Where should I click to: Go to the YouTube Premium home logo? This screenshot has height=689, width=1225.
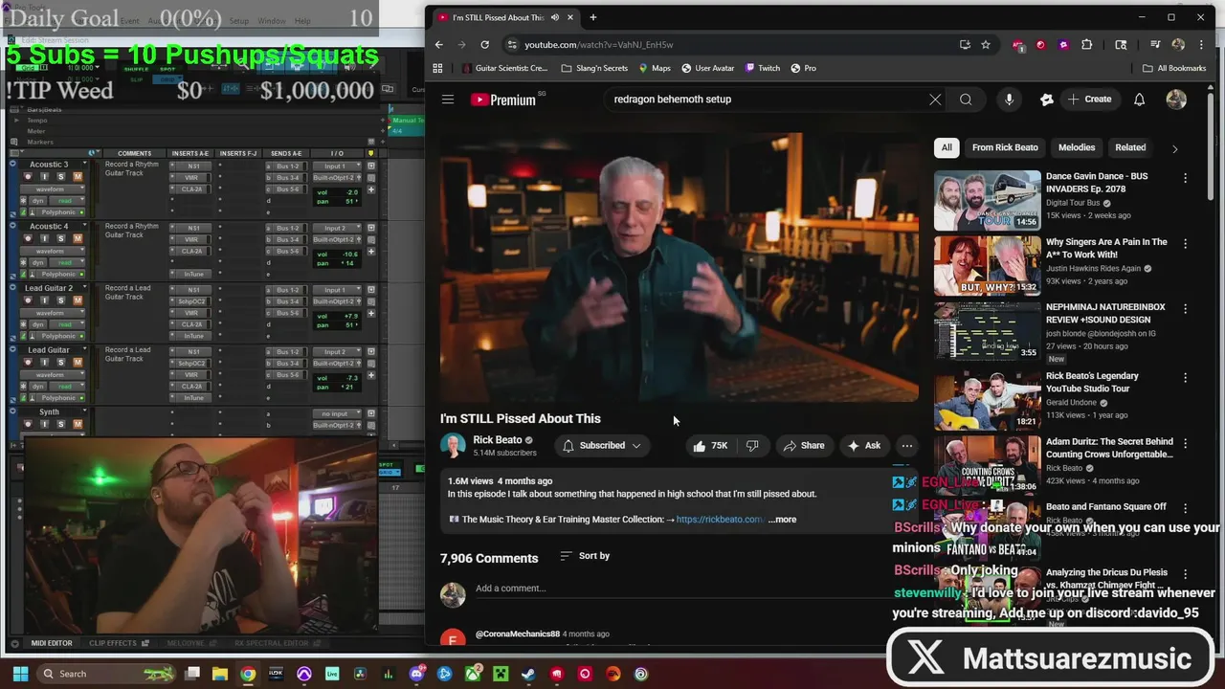click(x=503, y=100)
